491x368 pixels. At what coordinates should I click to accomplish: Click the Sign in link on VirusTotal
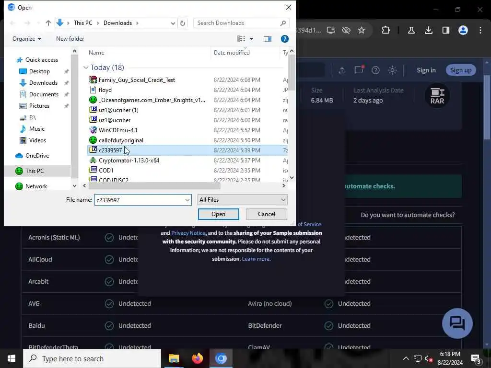(426, 70)
